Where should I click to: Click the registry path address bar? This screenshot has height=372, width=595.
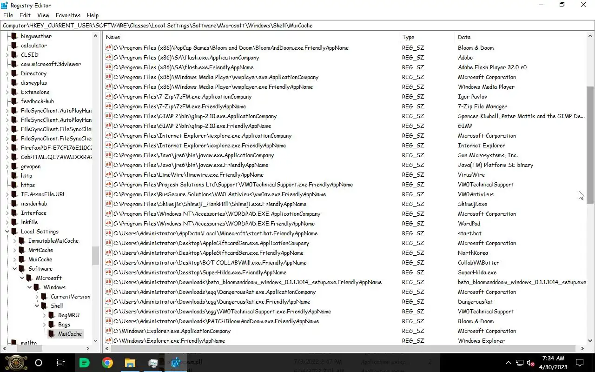pyautogui.click(x=297, y=25)
